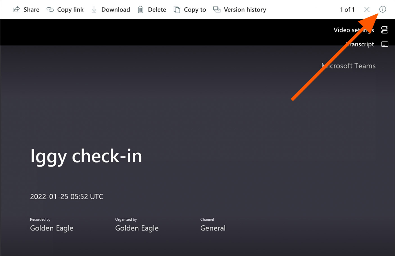This screenshot has width=395, height=256.
Task: Click the Copy to pages icon
Action: point(177,10)
